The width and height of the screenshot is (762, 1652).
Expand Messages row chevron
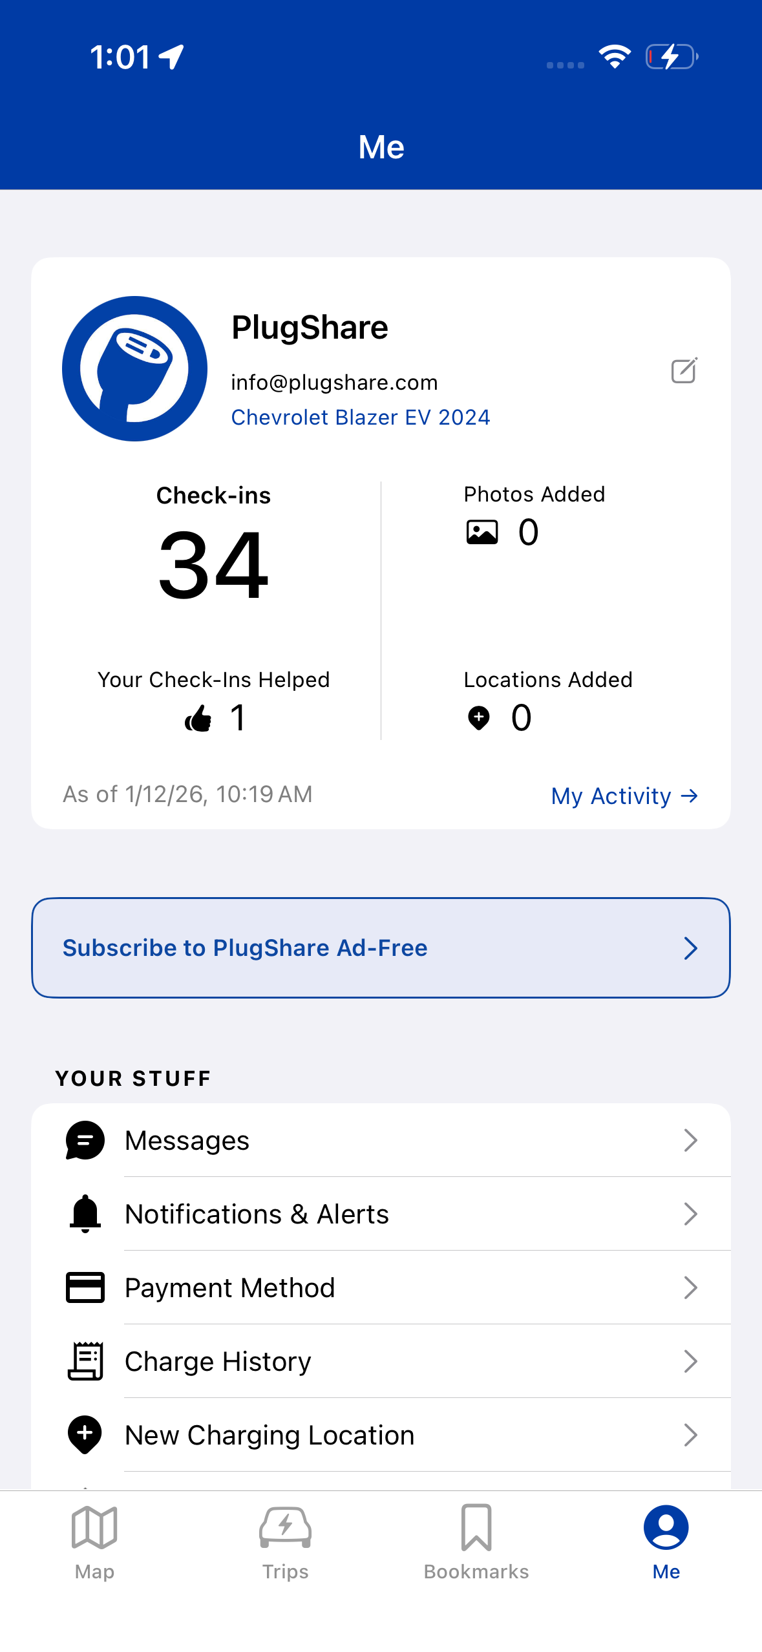[690, 1140]
